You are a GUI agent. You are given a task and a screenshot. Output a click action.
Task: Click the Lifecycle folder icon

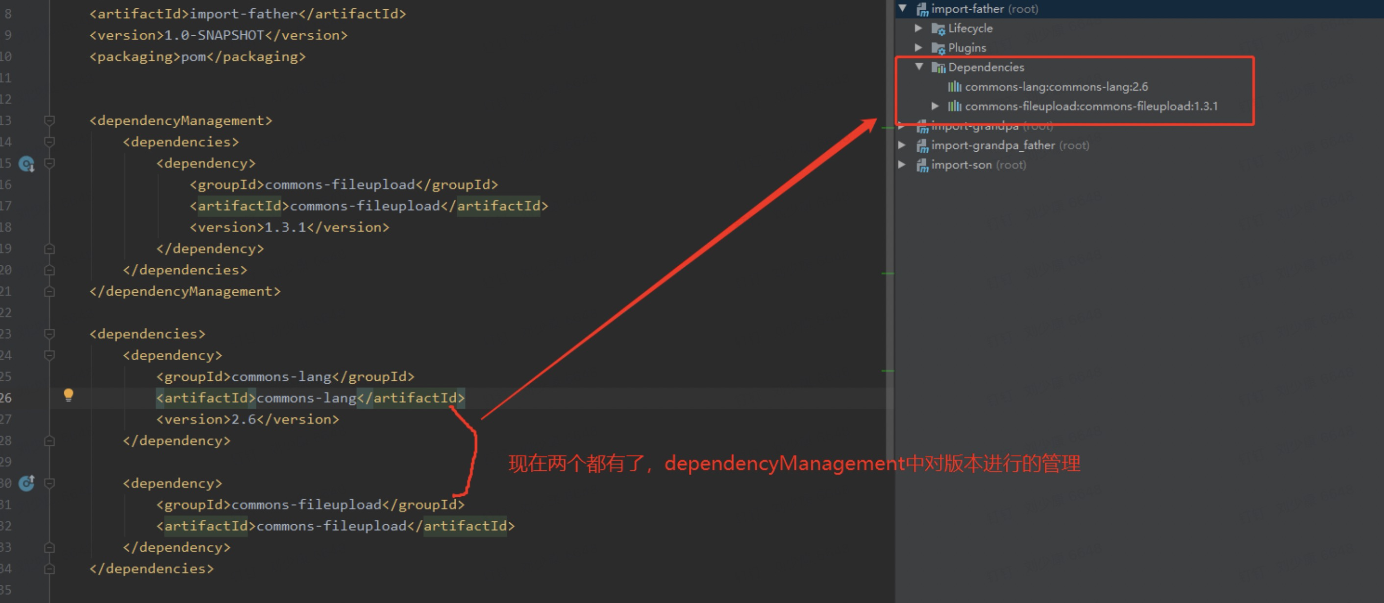click(x=939, y=28)
